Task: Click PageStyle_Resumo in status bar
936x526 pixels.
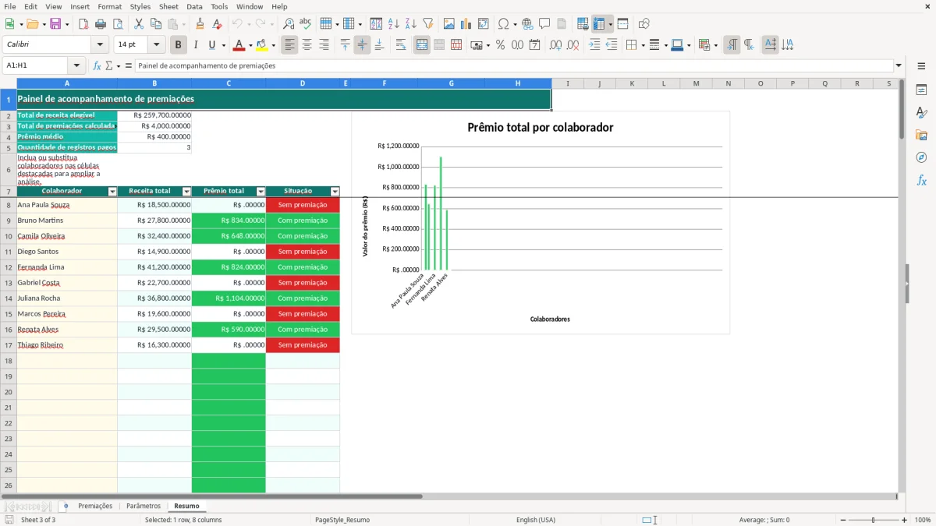Action: coord(342,520)
